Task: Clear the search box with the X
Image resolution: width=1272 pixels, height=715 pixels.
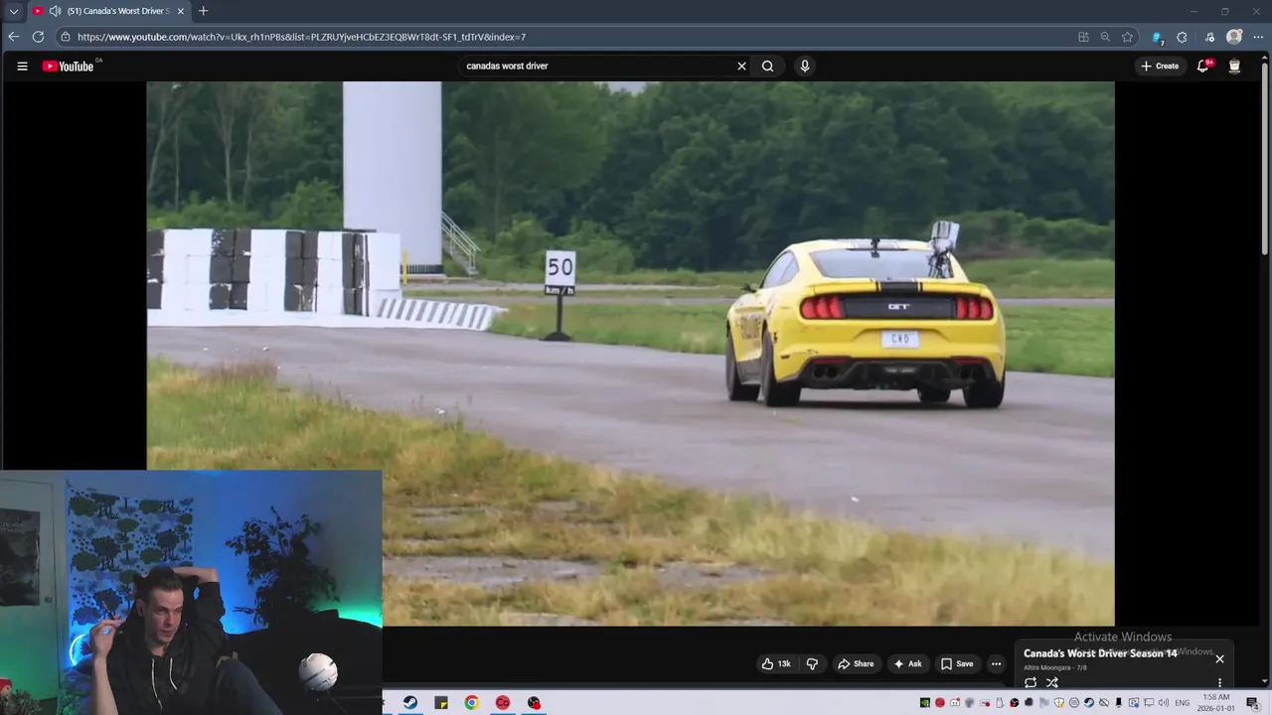Action: [741, 67]
